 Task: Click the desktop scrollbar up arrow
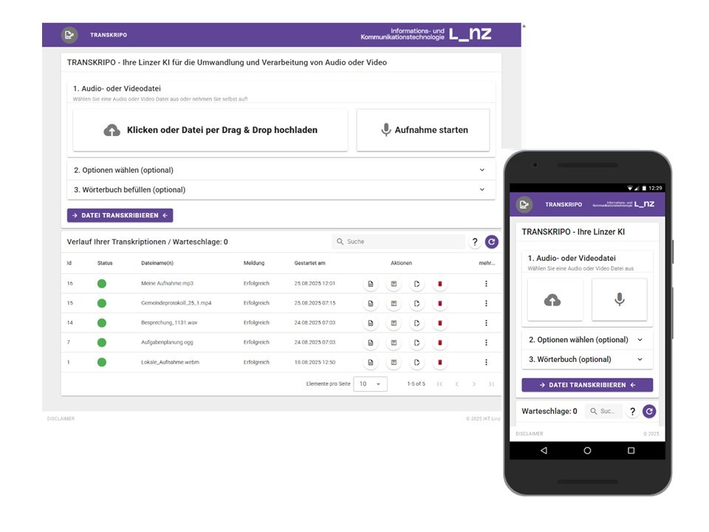click(524, 26)
